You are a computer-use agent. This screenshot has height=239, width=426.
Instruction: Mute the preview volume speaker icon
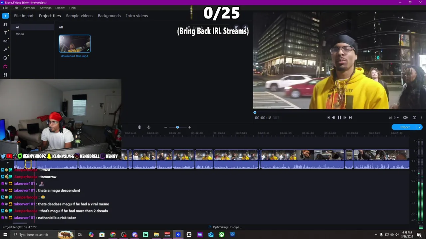coord(405,118)
